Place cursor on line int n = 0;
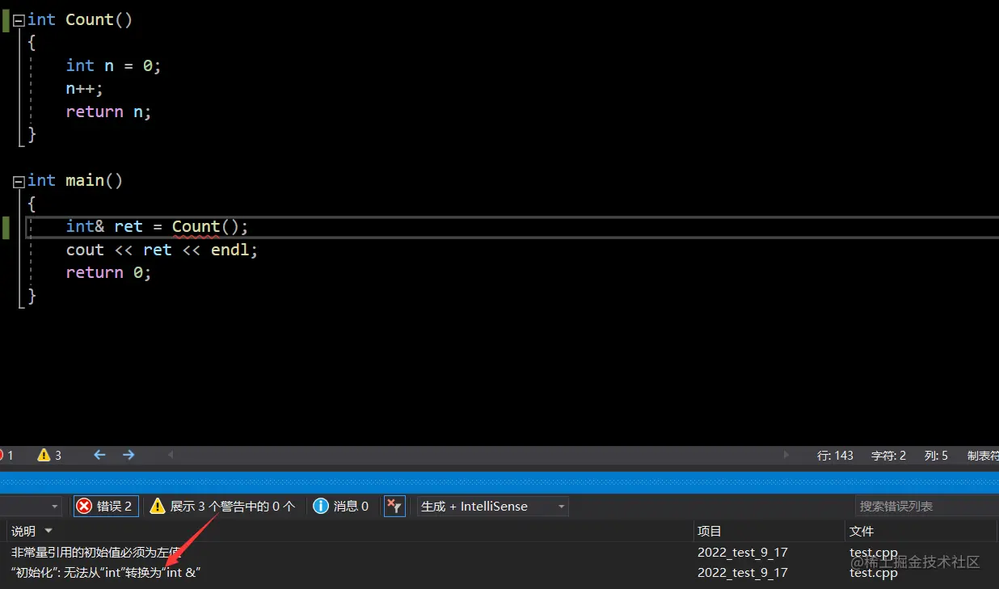The height and width of the screenshot is (589, 999). [114, 65]
